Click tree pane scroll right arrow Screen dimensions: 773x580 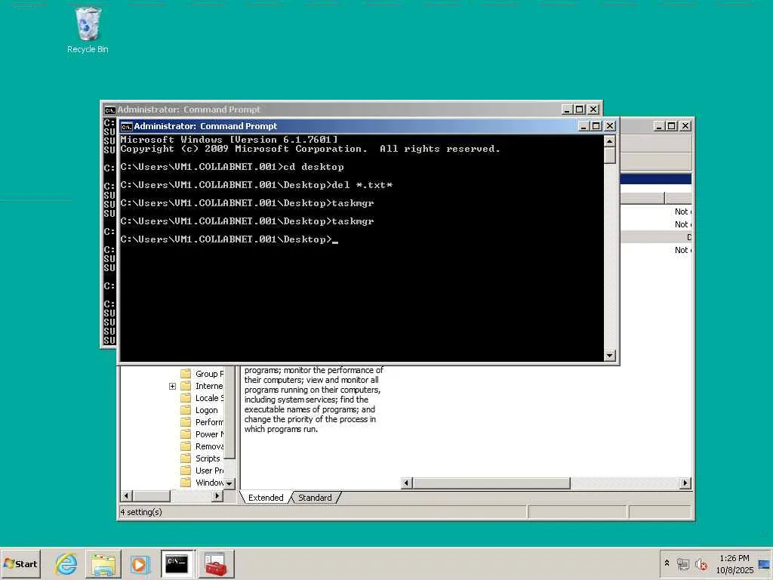pyautogui.click(x=217, y=495)
